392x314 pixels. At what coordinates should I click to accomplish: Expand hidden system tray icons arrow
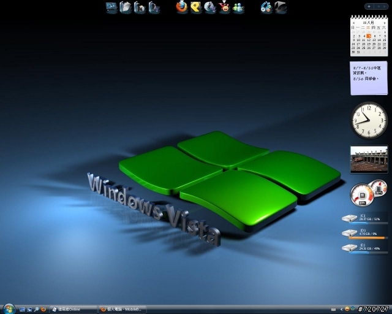[341, 310]
